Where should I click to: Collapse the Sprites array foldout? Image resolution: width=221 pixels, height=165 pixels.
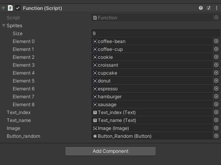(4, 26)
